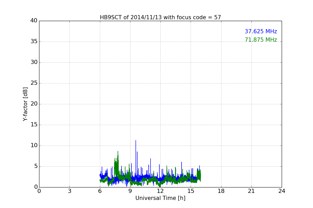Image resolution: width=313 pixels, height=208 pixels.
Task: Click the Universal Time [h] axis label
Action: pyautogui.click(x=160, y=198)
